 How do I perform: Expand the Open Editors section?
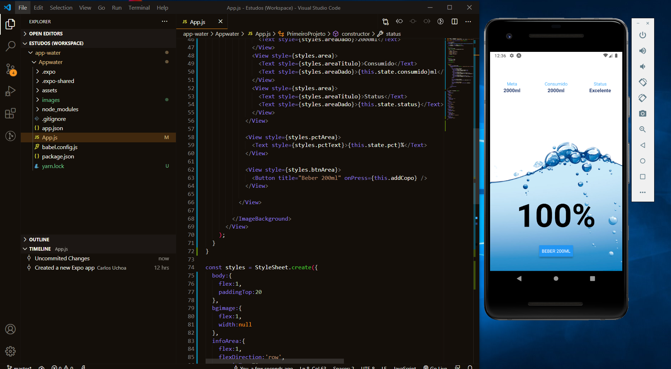[99, 34]
